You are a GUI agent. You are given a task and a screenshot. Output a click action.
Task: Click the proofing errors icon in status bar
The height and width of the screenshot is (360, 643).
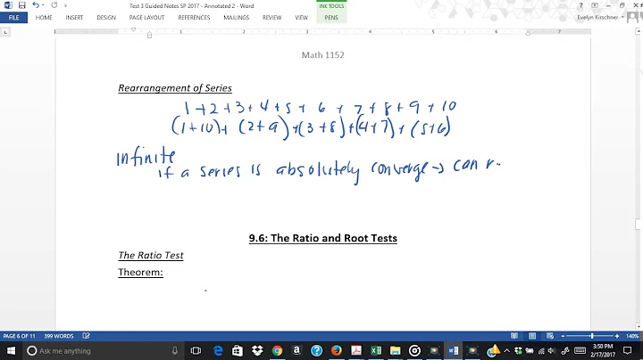click(86, 336)
